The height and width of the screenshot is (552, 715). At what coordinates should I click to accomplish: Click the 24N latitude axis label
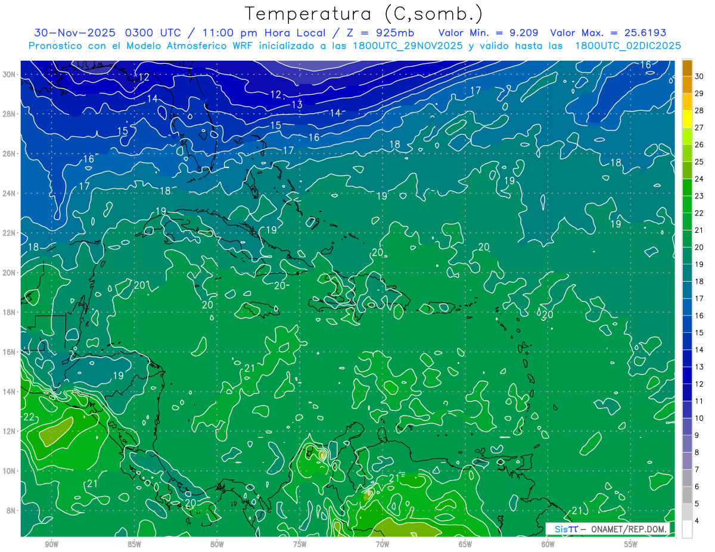click(10, 194)
